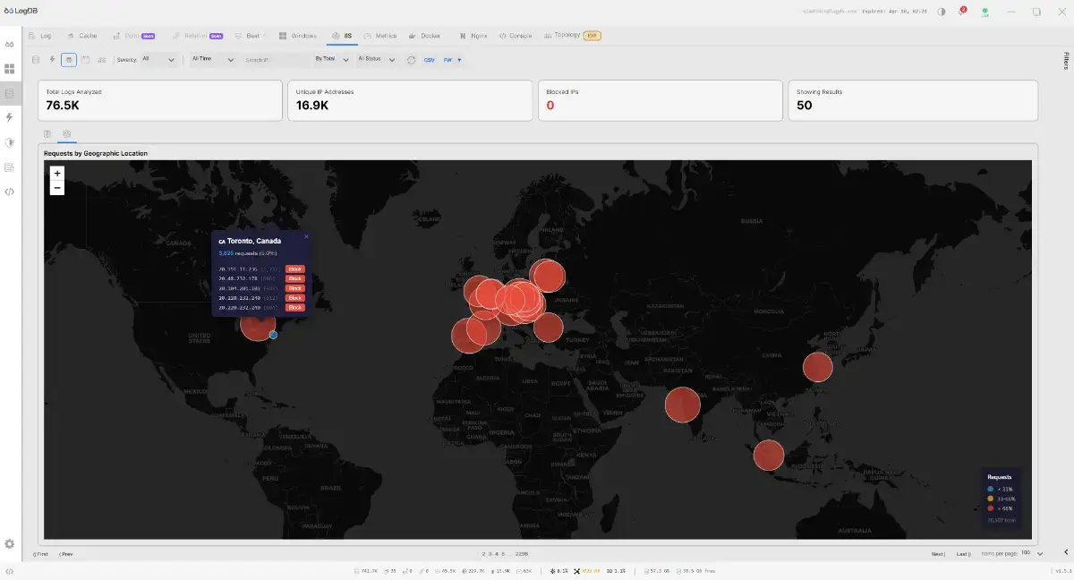Export results using CSV button

pyautogui.click(x=430, y=60)
